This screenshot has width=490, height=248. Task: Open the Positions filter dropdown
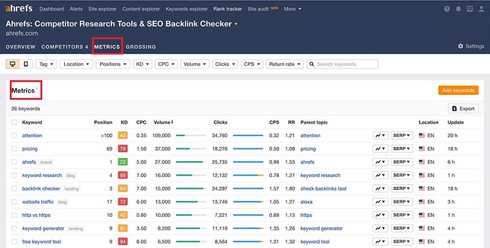click(x=113, y=64)
